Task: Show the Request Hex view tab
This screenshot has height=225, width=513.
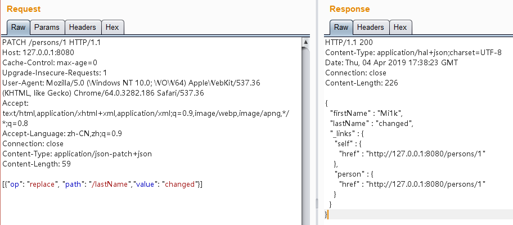Action: coord(112,27)
